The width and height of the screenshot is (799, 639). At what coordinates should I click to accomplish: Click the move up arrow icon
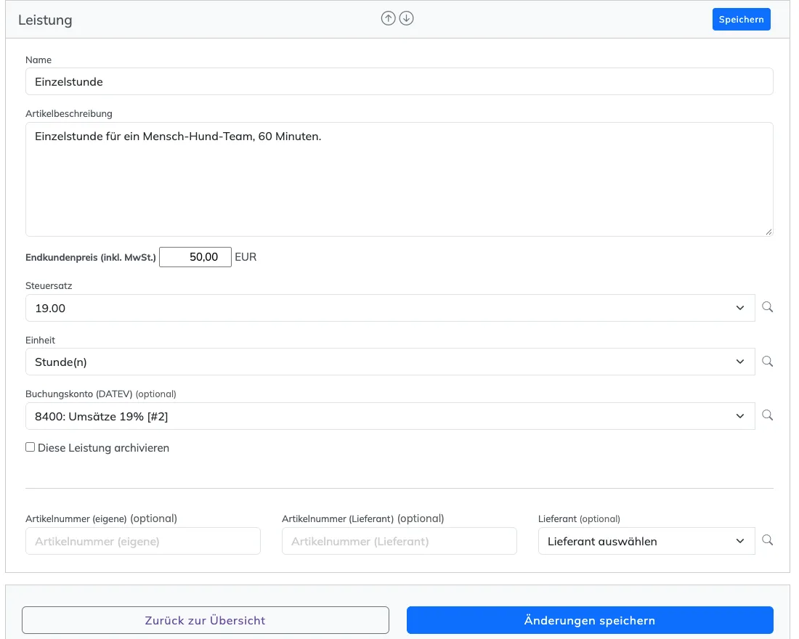389,19
